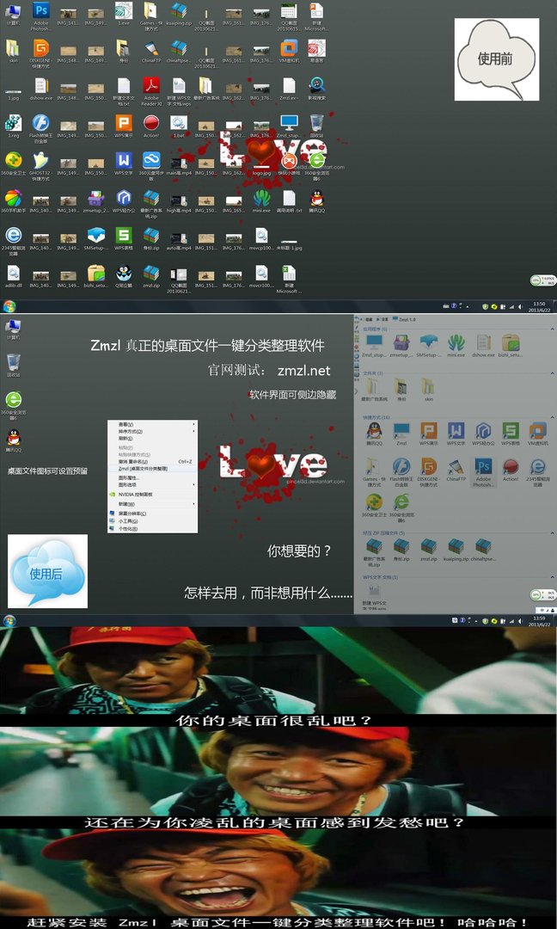The image size is (557, 929).
Task: Launch ChinaFTP shortcut in the Zmzl panel
Action: 456,468
